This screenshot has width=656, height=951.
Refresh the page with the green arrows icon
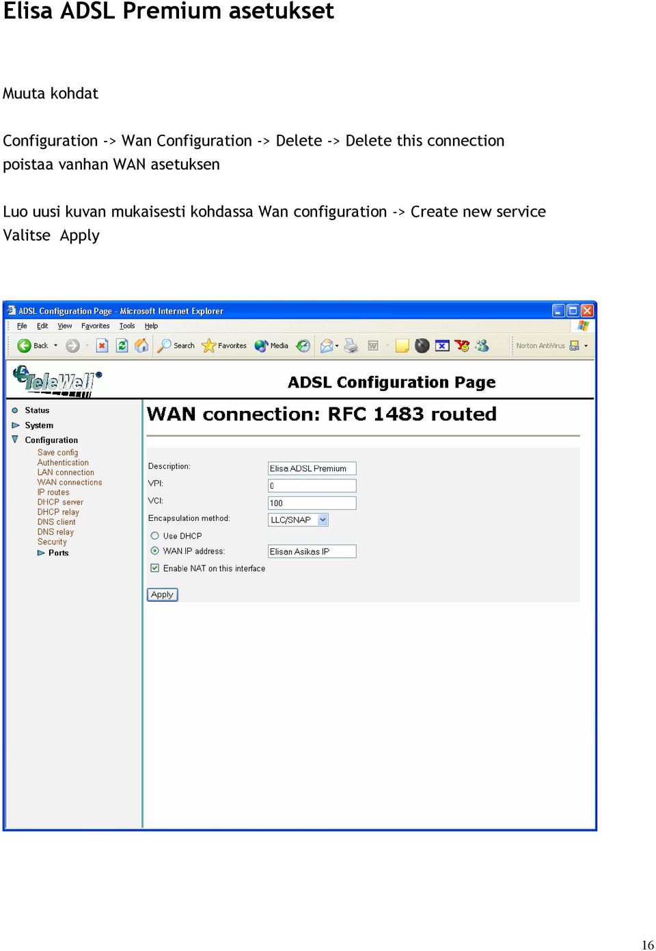point(122,346)
